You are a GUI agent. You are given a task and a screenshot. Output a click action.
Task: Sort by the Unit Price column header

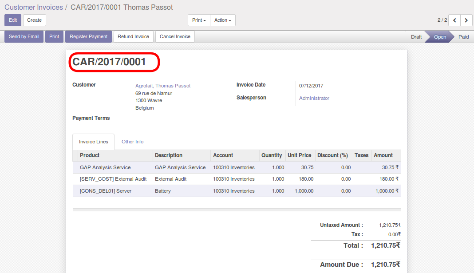pyautogui.click(x=299, y=155)
